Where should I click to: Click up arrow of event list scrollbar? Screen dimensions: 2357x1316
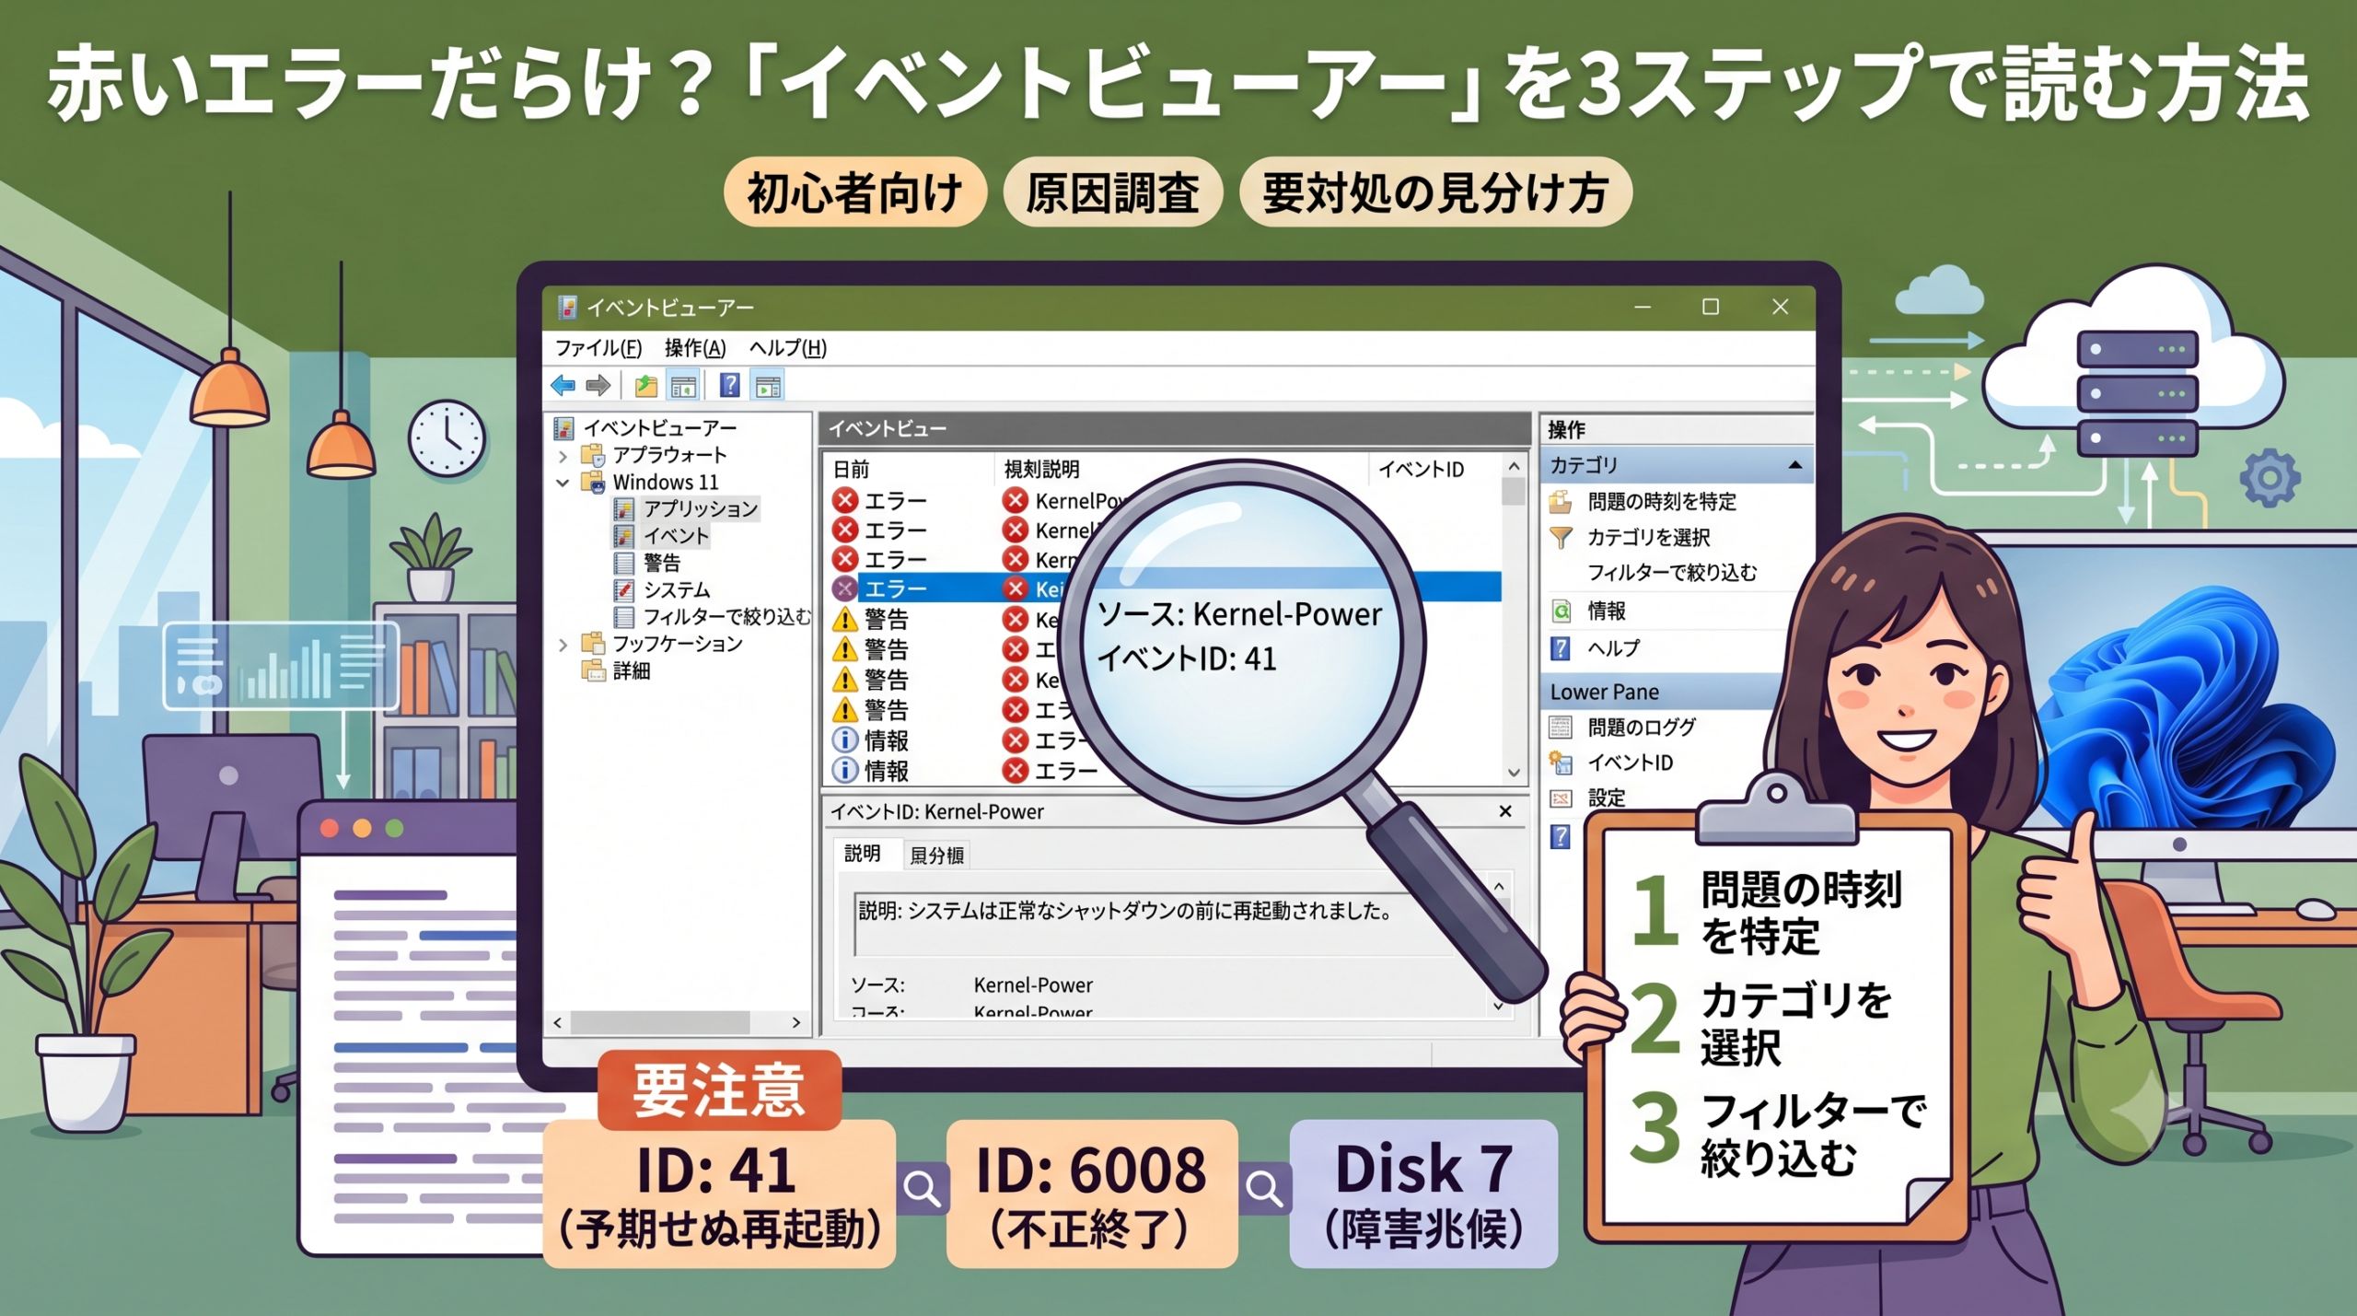coord(1514,467)
